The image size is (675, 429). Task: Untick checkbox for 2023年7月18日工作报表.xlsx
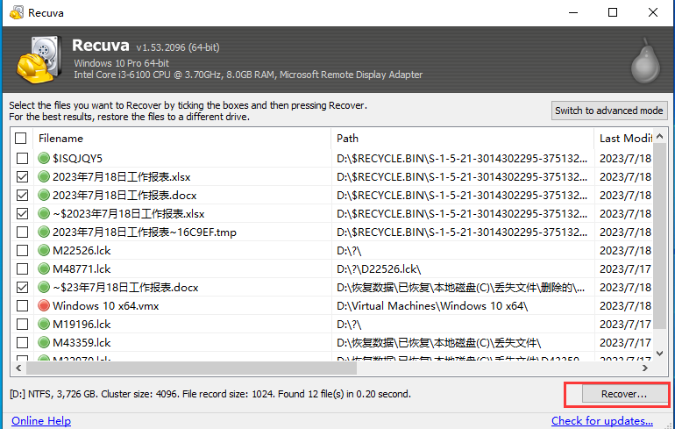point(23,177)
